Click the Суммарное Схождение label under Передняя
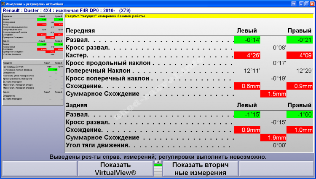The image size is (316, 179). [x=102, y=94]
